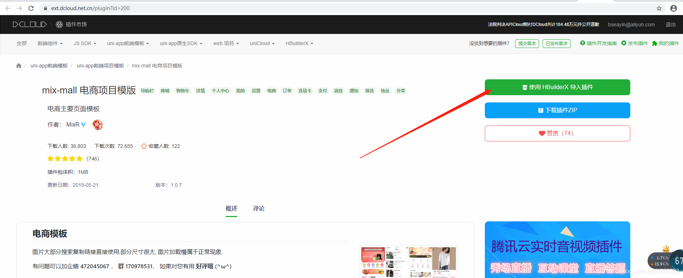Screen dimensions: 683x278
Task: Bookmark this page with the star icon
Action: pyautogui.click(x=659, y=8)
